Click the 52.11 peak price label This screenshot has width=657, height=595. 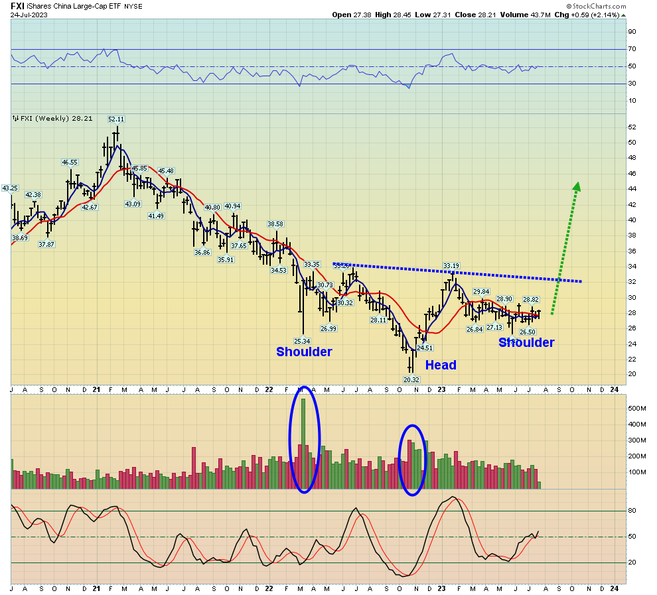116,119
